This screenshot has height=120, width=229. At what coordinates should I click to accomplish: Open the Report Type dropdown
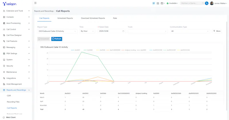(57, 31)
